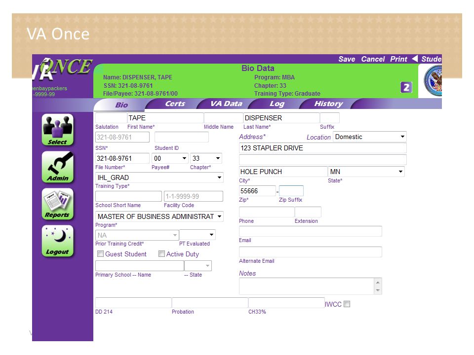474x355 pixels.
Task: Open the Reports icon
Action: [x=57, y=204]
